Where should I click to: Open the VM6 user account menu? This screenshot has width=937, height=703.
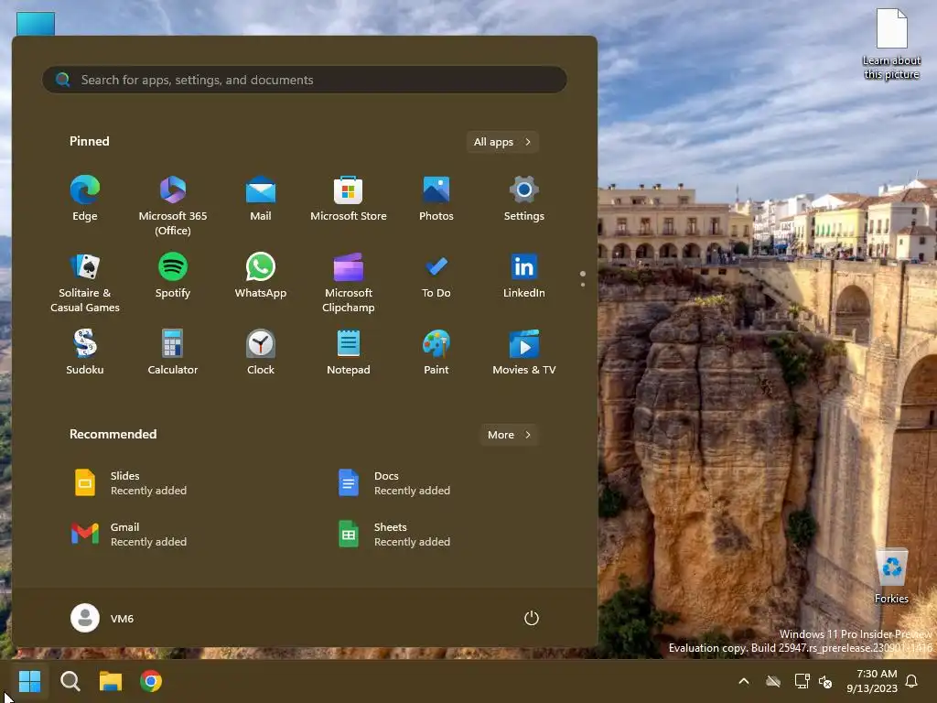(102, 618)
